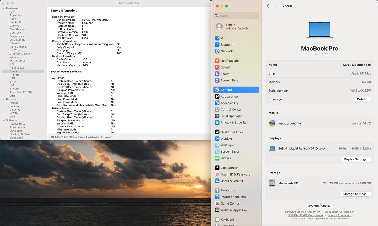Collapse the Hardware tree section

click(4, 8)
